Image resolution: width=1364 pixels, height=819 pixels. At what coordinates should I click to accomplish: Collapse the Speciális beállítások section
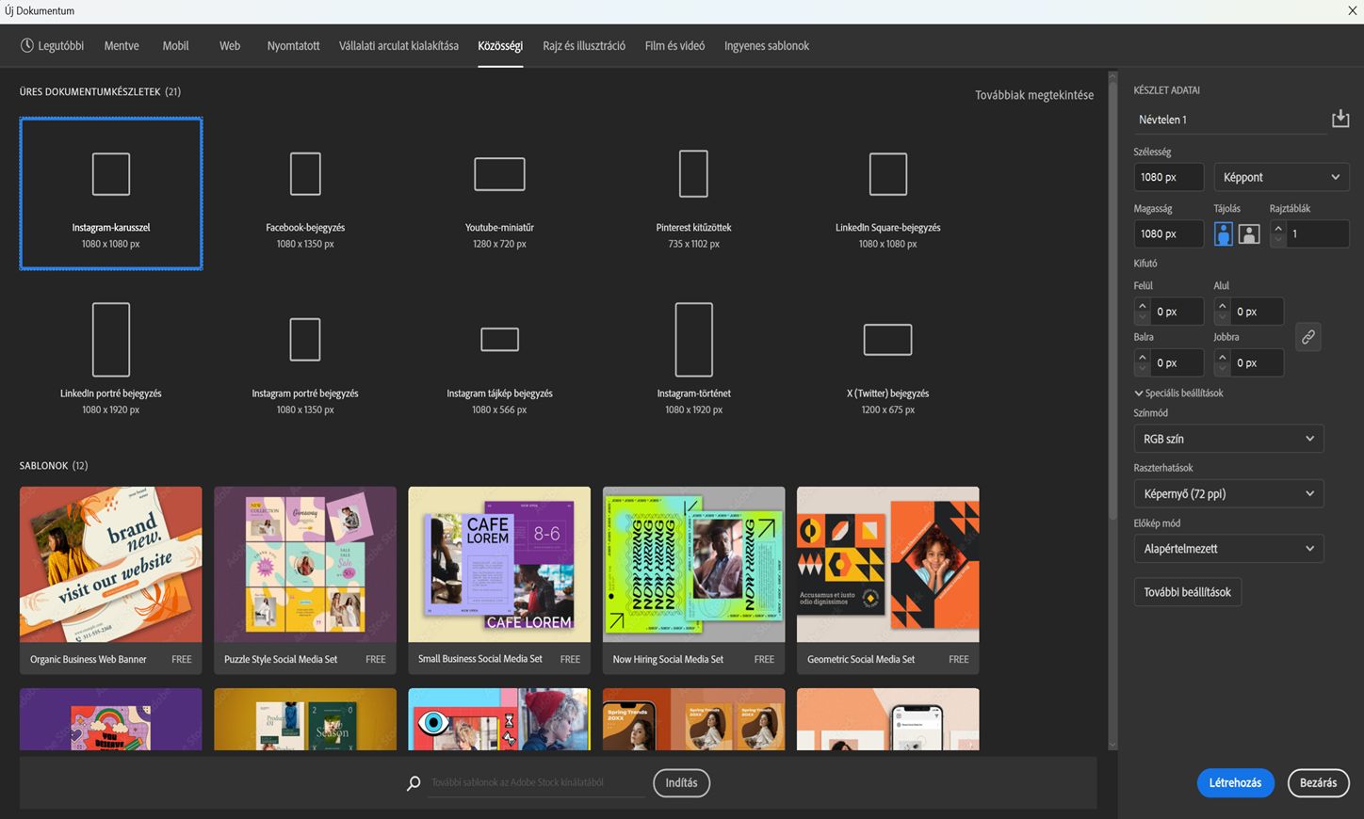1178,393
